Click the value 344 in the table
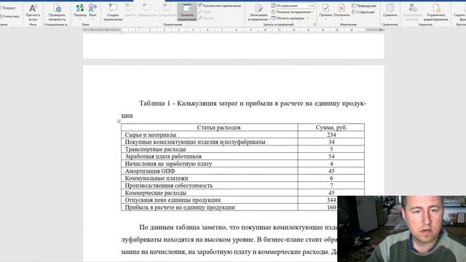The width and height of the screenshot is (466, 262). [x=331, y=200]
